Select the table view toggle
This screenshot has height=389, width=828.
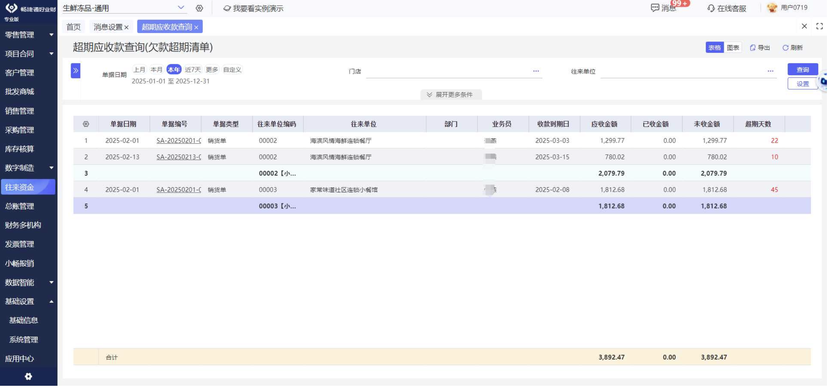pos(715,48)
